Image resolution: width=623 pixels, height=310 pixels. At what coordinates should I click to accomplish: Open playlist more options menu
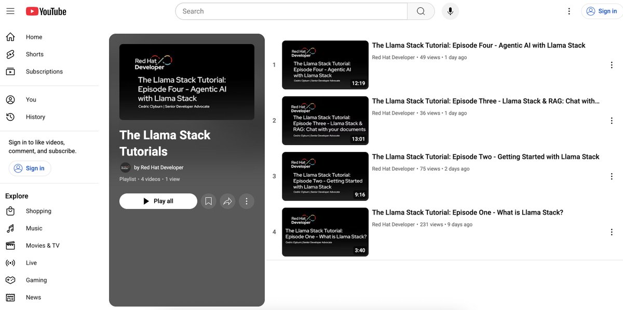(x=247, y=201)
